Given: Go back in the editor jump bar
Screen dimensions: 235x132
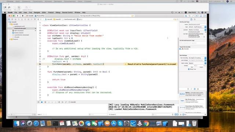Looking at the screenshot, I should (x=41, y=19).
